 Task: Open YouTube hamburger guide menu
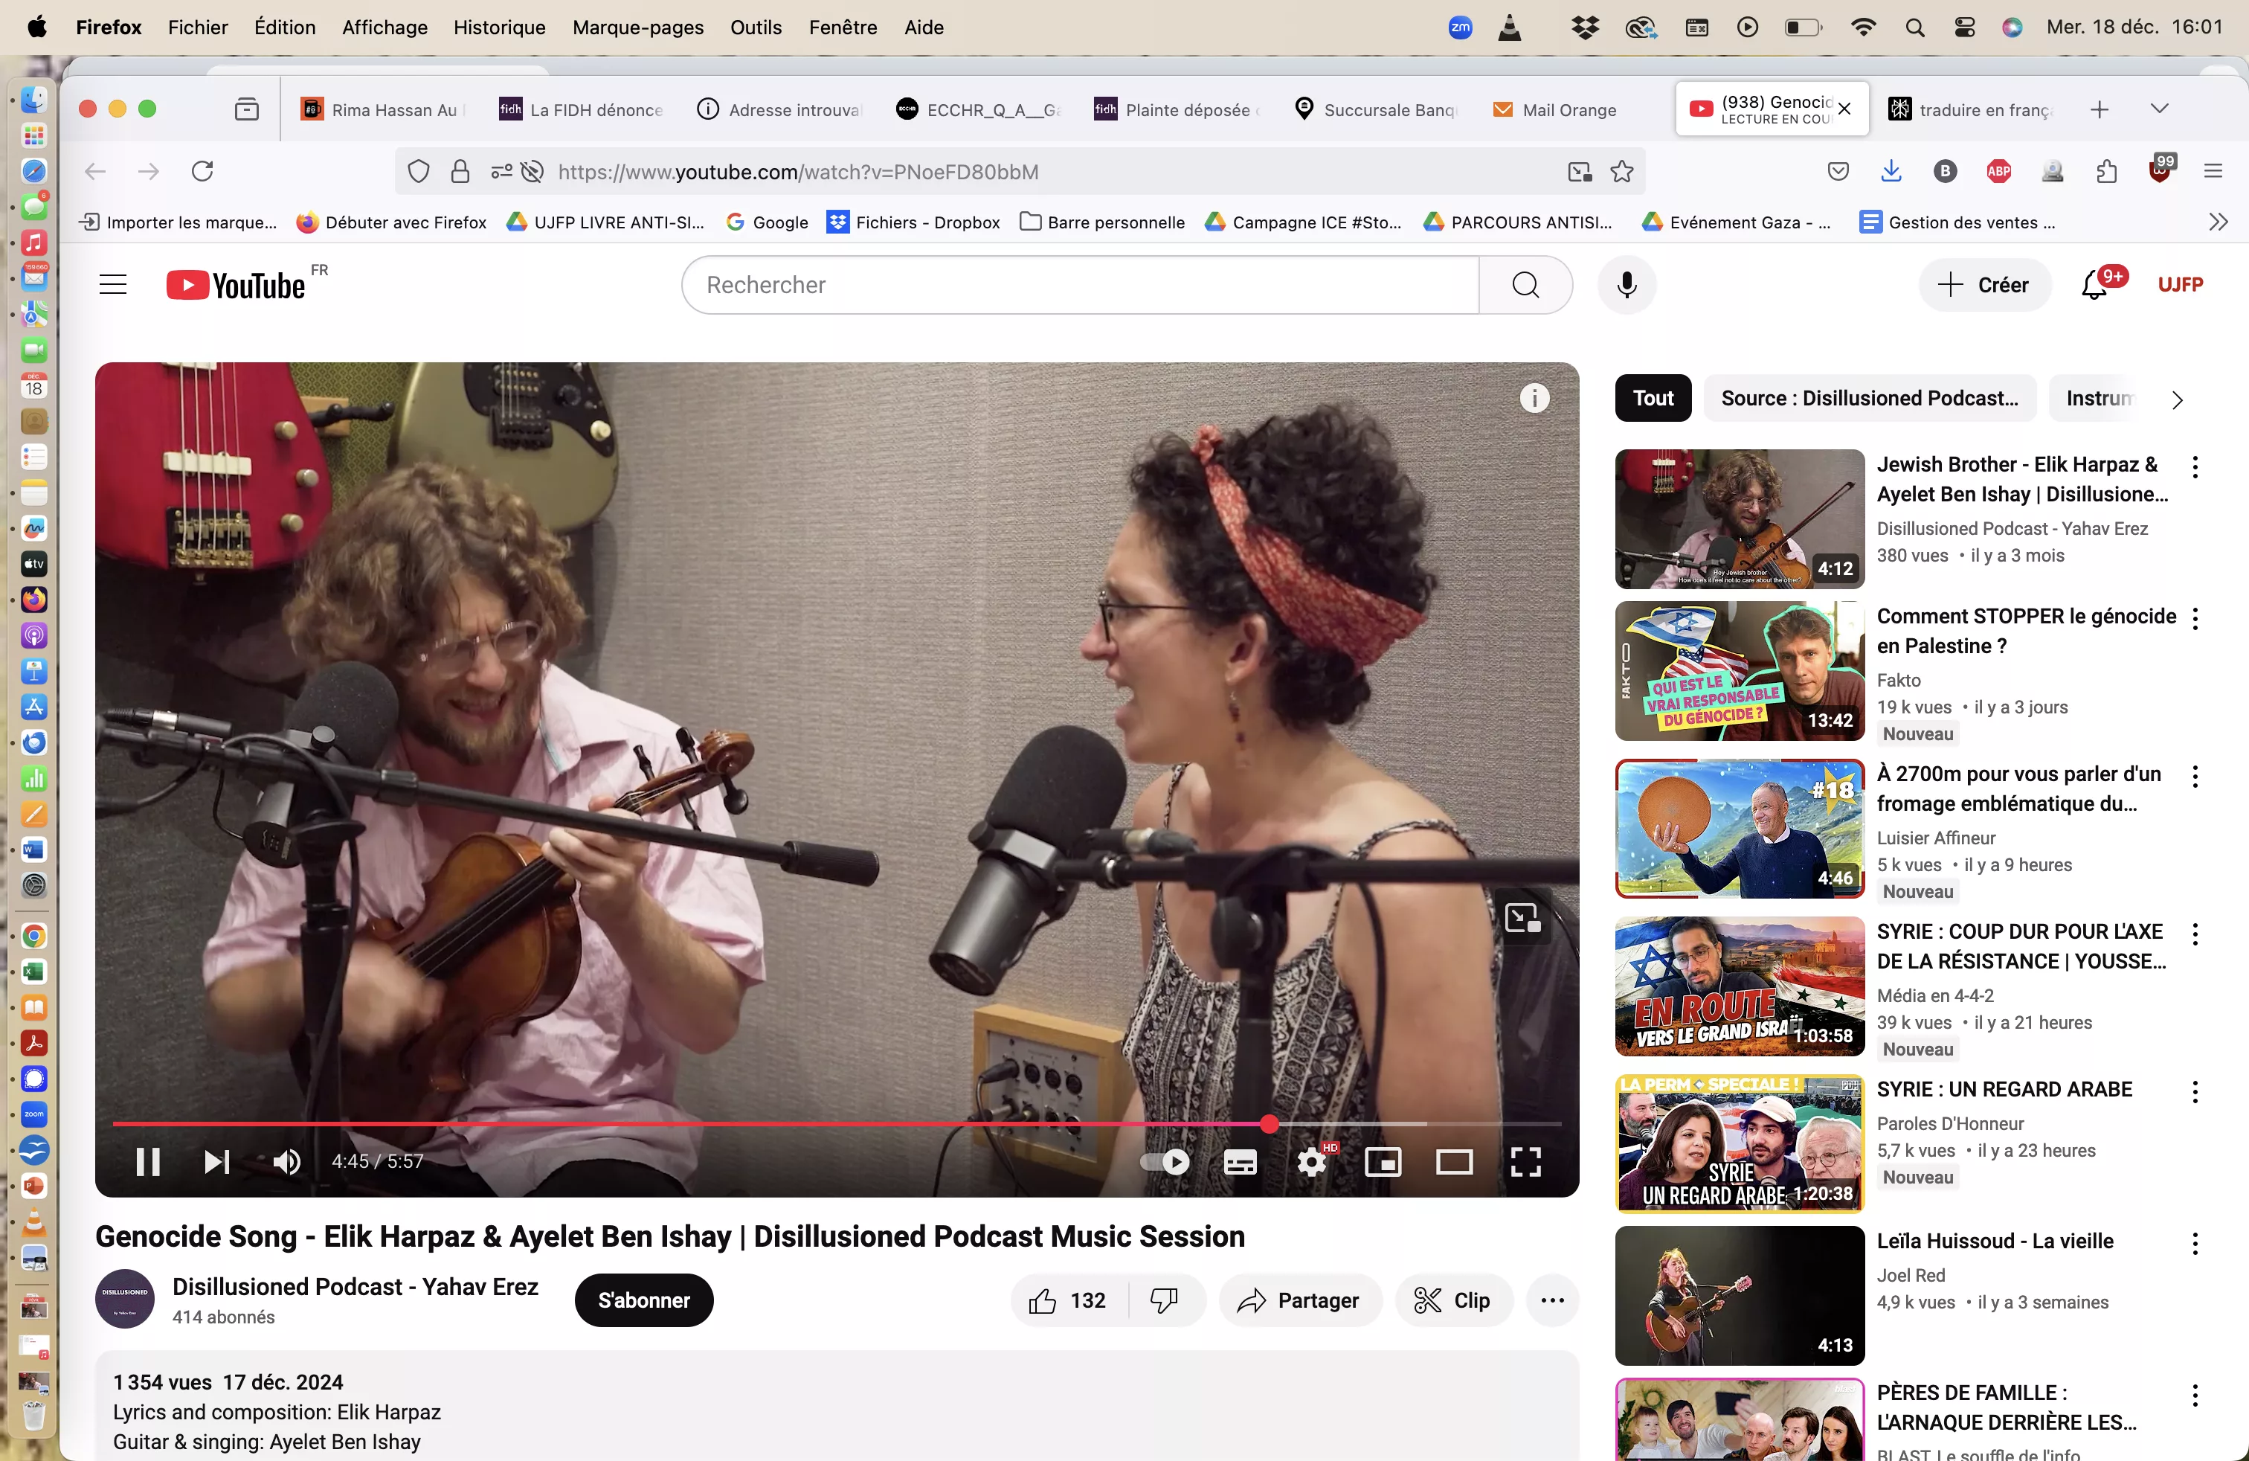click(113, 284)
